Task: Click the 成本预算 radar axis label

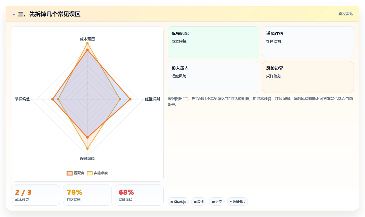Action: click(x=87, y=39)
